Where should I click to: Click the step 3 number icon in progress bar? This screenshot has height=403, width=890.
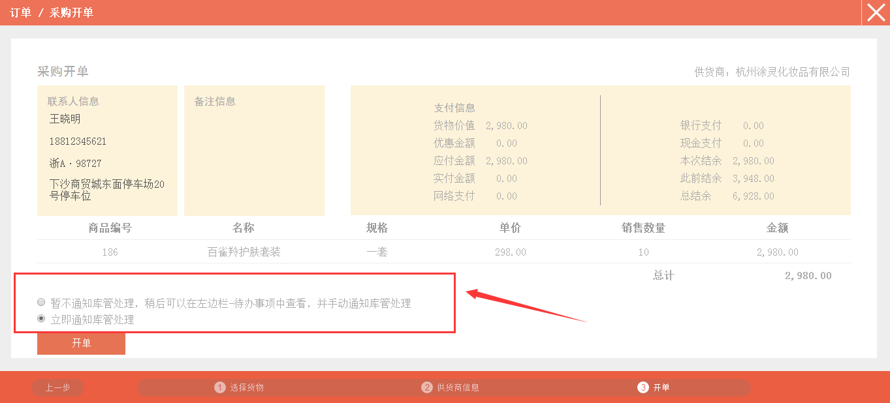pyautogui.click(x=643, y=387)
